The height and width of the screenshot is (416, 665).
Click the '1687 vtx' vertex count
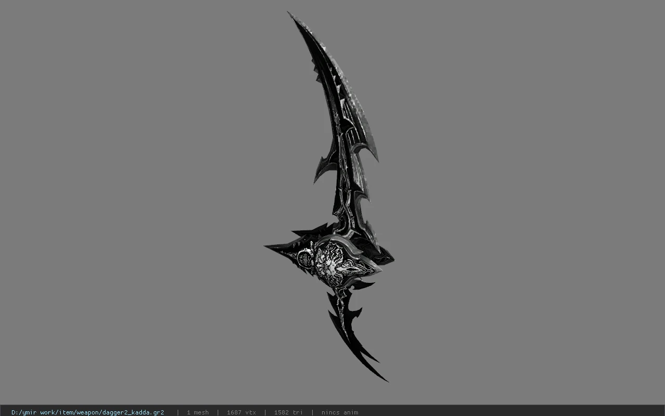click(x=242, y=412)
